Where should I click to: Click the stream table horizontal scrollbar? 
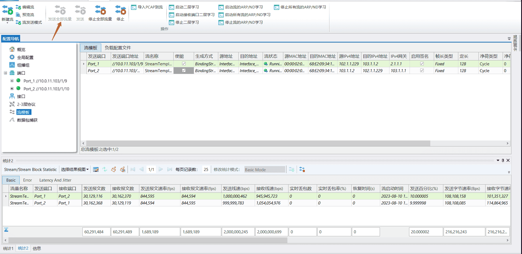(258, 143)
